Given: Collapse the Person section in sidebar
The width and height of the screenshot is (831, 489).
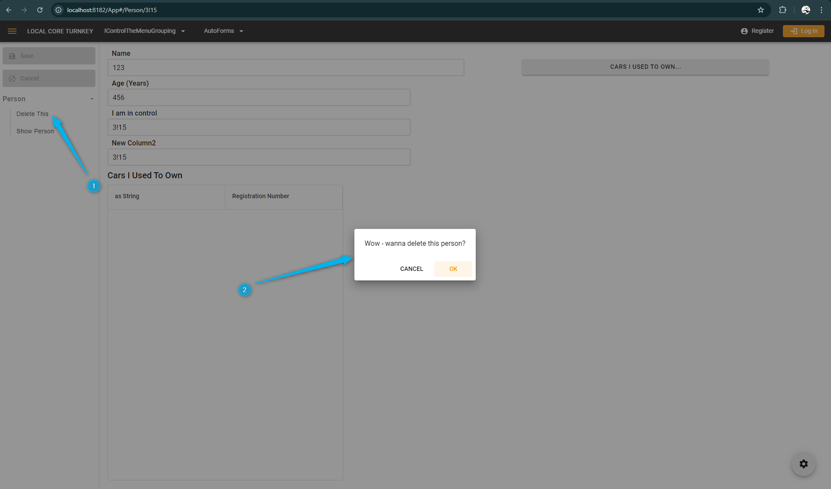Looking at the screenshot, I should [x=91, y=99].
